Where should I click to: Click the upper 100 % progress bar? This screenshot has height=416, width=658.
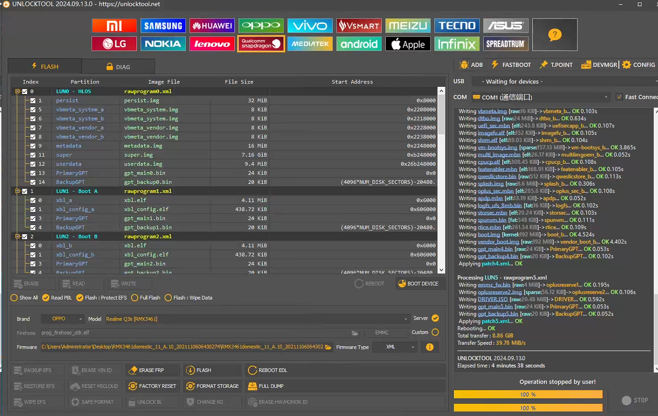point(528,395)
